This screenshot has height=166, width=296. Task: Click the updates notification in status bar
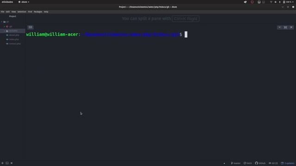[x=288, y=163]
